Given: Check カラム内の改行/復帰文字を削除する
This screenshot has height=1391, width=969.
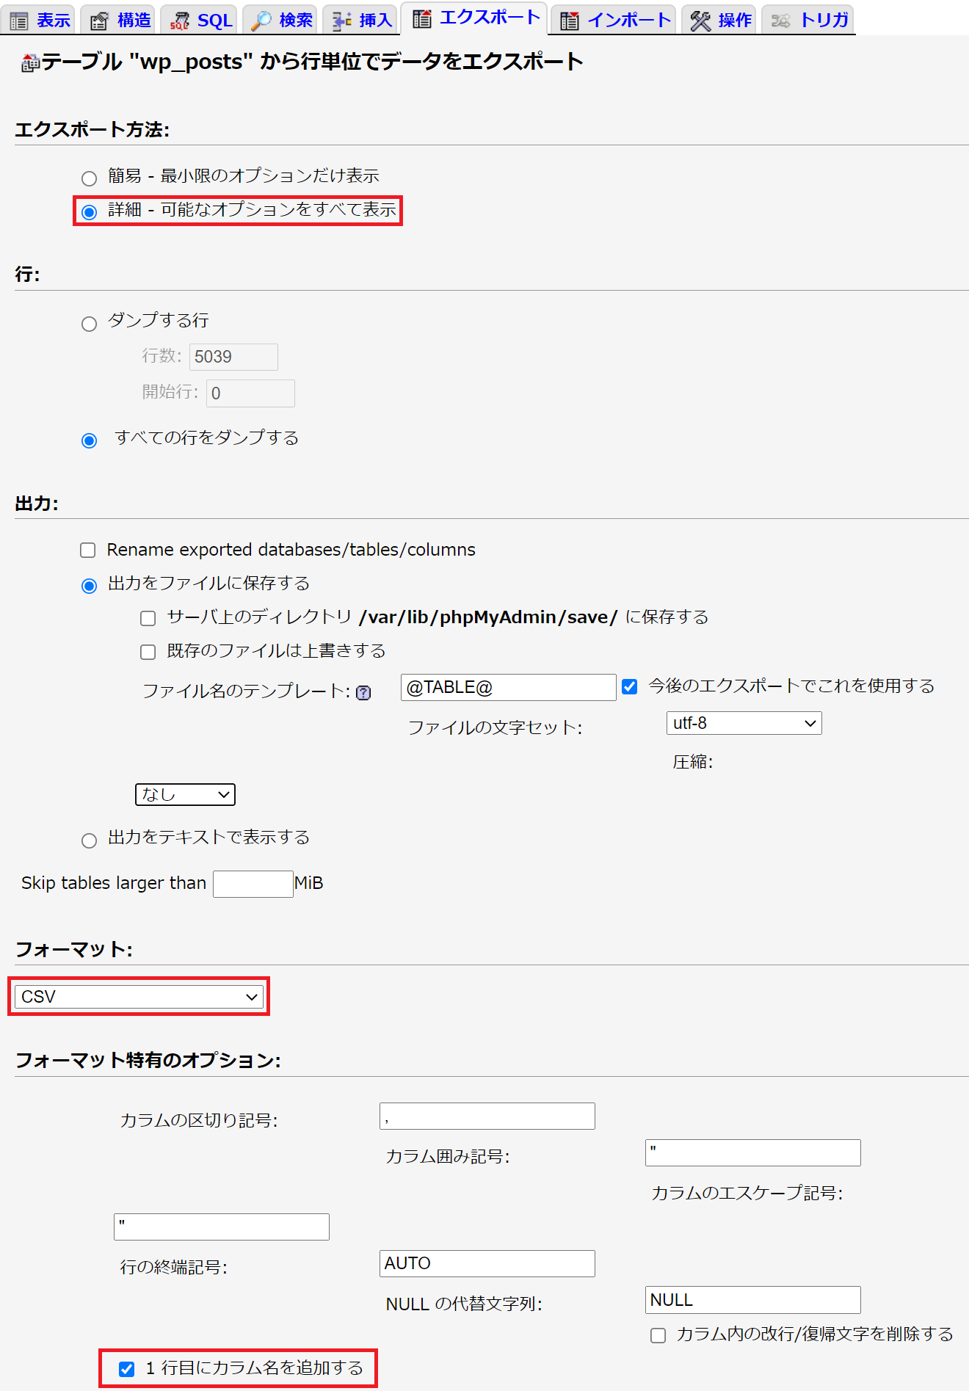Looking at the screenshot, I should pos(658,1335).
